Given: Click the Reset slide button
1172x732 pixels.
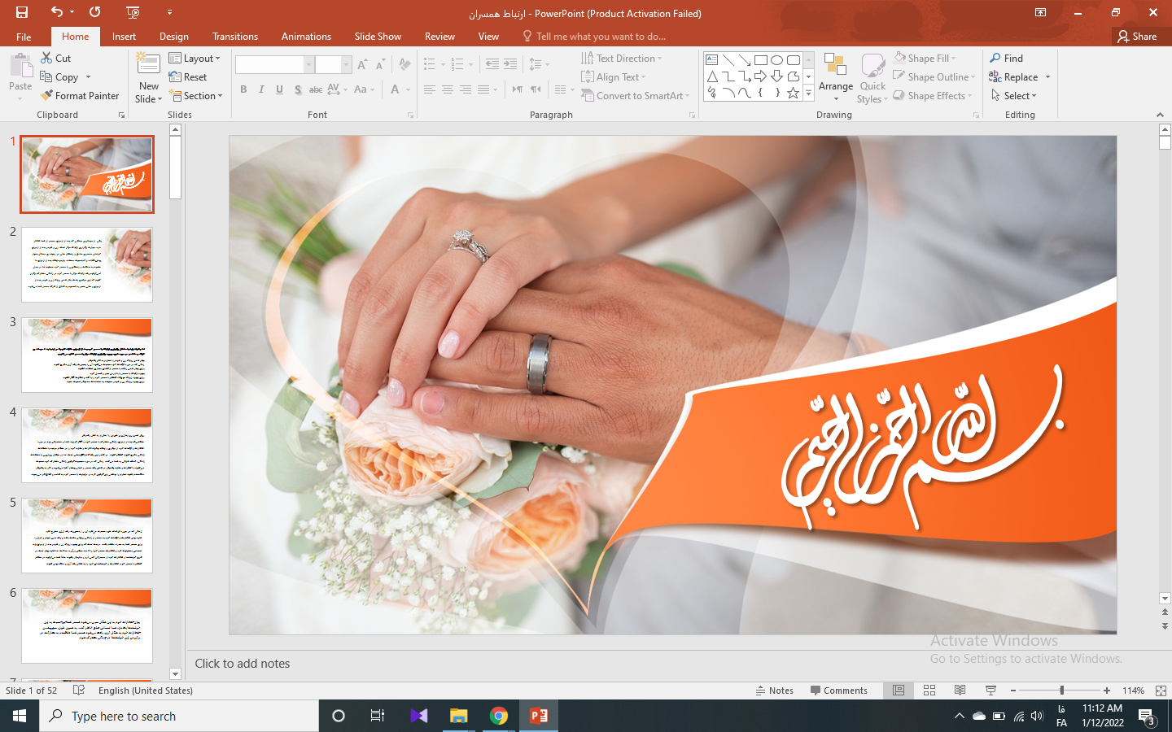Looking at the screenshot, I should (x=188, y=77).
